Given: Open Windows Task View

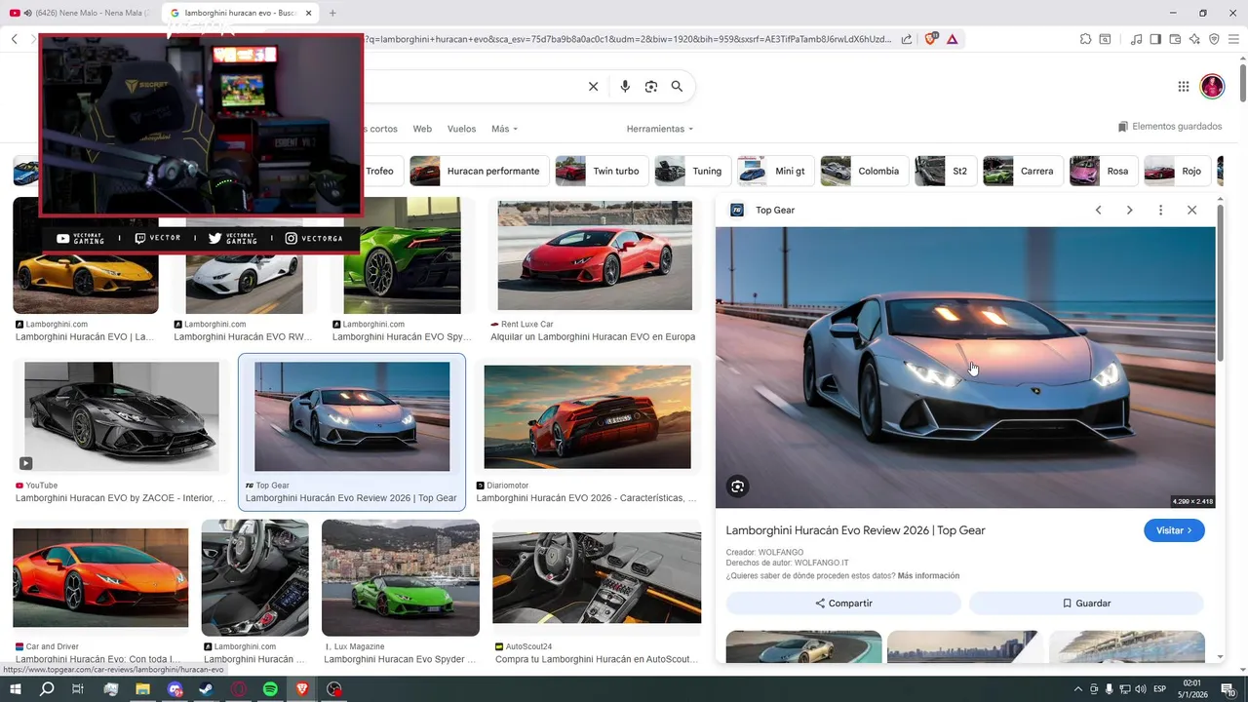Looking at the screenshot, I should 78,689.
